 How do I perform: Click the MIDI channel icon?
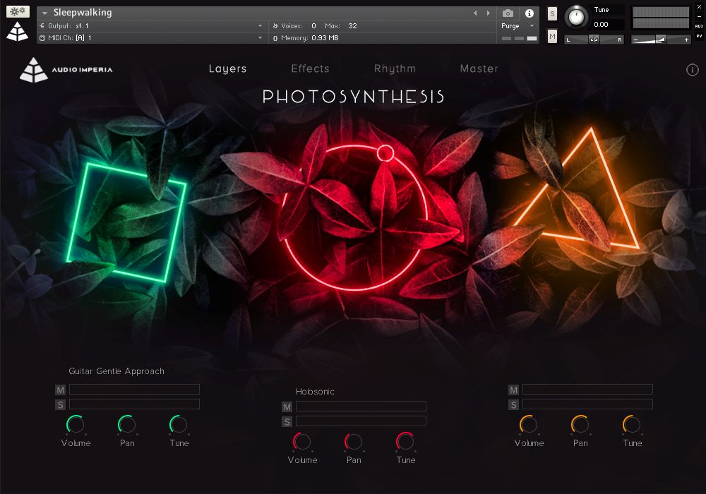(x=42, y=38)
